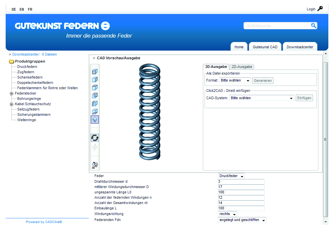The height and width of the screenshot is (232, 334).
Task: Open the CAD-System dropdown
Action: click(x=261, y=98)
